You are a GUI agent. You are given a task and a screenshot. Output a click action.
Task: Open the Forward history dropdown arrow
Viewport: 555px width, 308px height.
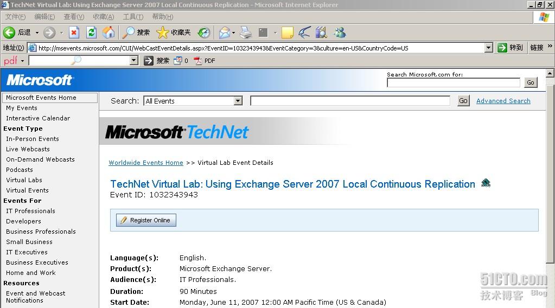(x=61, y=33)
